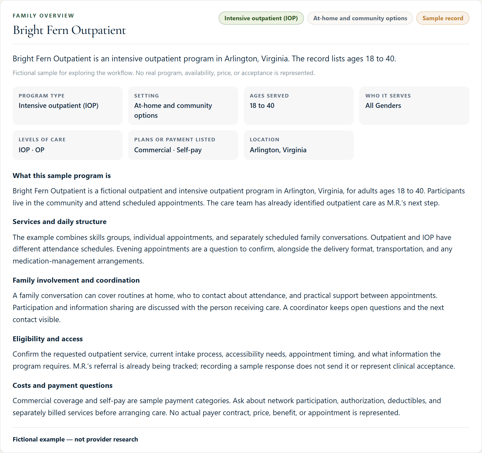The image size is (482, 453).
Task: Open the Program Type info card
Action: 68,106
